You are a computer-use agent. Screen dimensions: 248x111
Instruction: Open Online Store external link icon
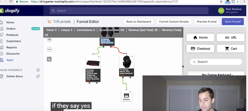click(x=38, y=76)
